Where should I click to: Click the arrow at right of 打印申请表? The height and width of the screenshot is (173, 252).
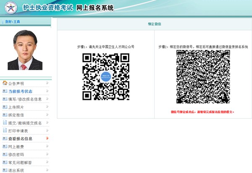47,130
